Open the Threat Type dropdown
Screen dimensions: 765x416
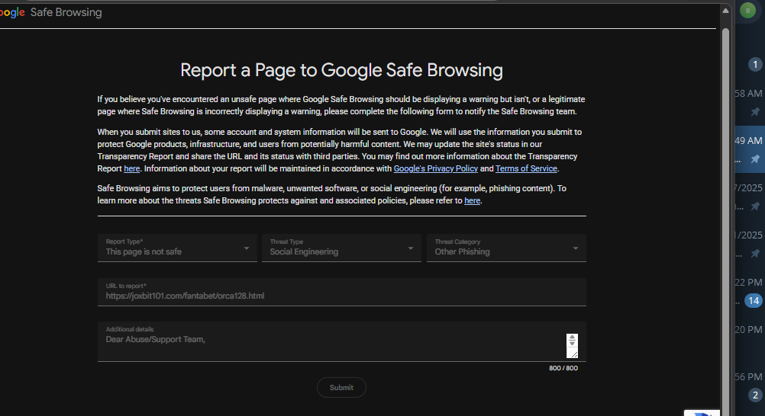(341, 248)
